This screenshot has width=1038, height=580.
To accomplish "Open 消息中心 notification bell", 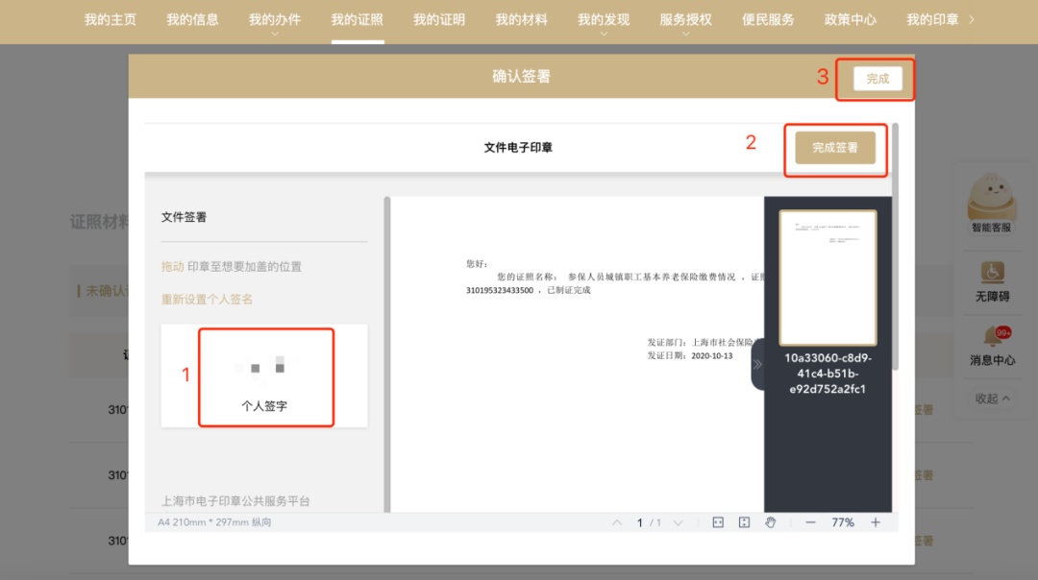I will point(992,337).
